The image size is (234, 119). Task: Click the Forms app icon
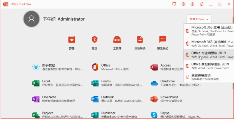point(95,83)
